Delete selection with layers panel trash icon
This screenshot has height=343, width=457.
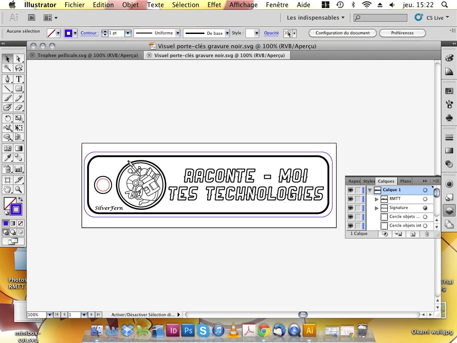point(426,234)
